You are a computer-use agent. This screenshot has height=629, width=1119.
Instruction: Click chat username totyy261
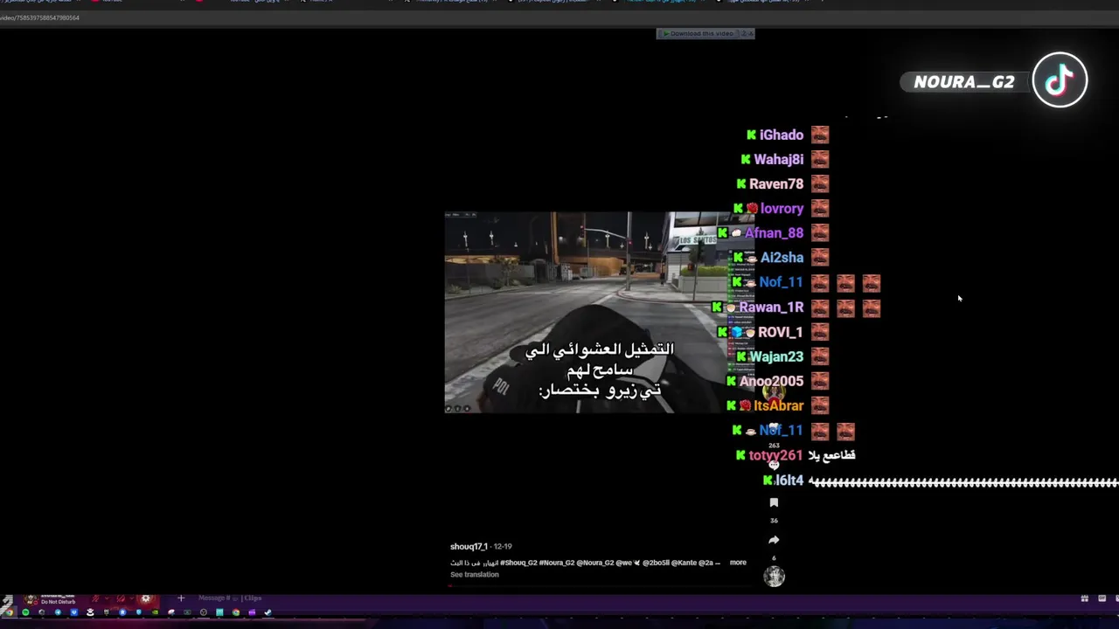[775, 455]
